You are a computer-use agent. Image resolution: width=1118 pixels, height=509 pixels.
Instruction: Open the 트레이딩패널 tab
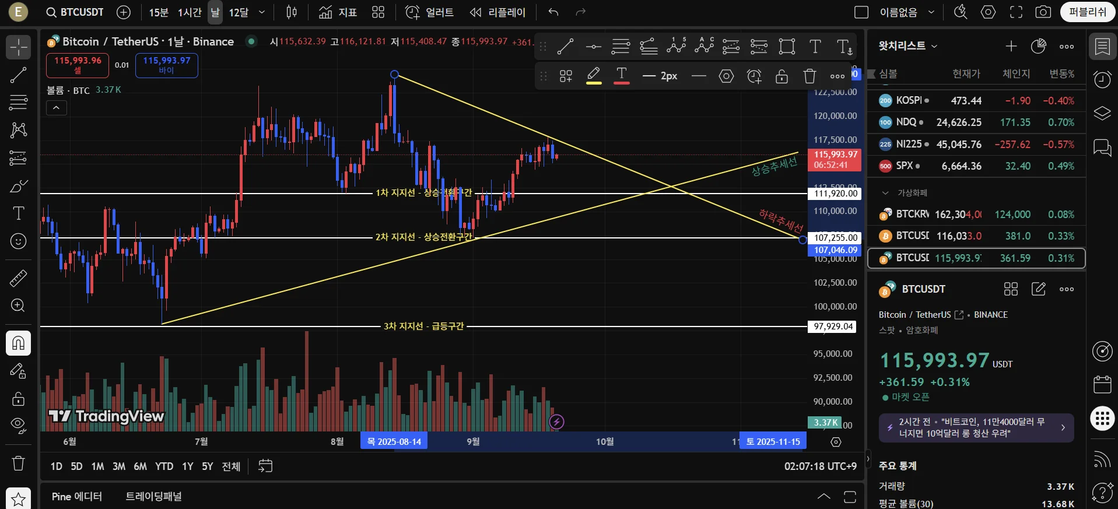click(x=154, y=497)
